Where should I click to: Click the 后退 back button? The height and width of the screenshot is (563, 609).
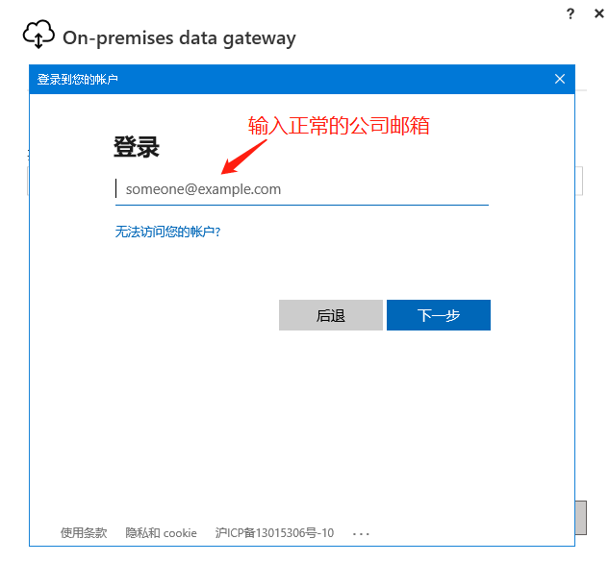pos(331,315)
